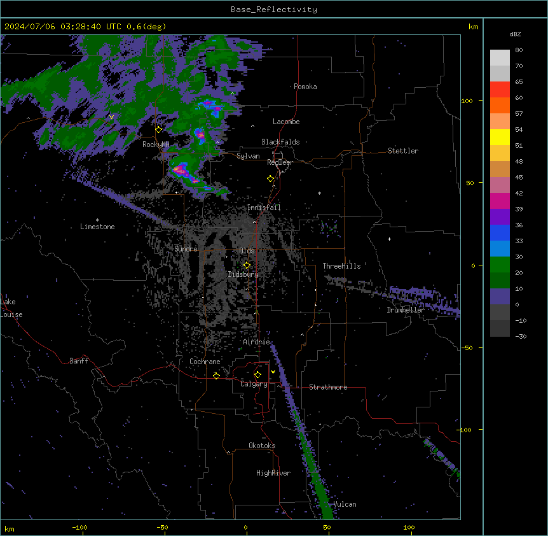The width and height of the screenshot is (548, 536).
Task: Select the white plus marker north of Drumheller
Action: pyautogui.click(x=389, y=239)
